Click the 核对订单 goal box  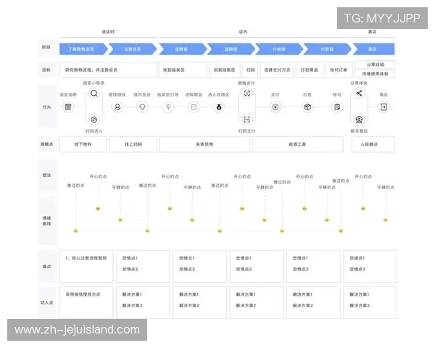pyautogui.click(x=339, y=70)
